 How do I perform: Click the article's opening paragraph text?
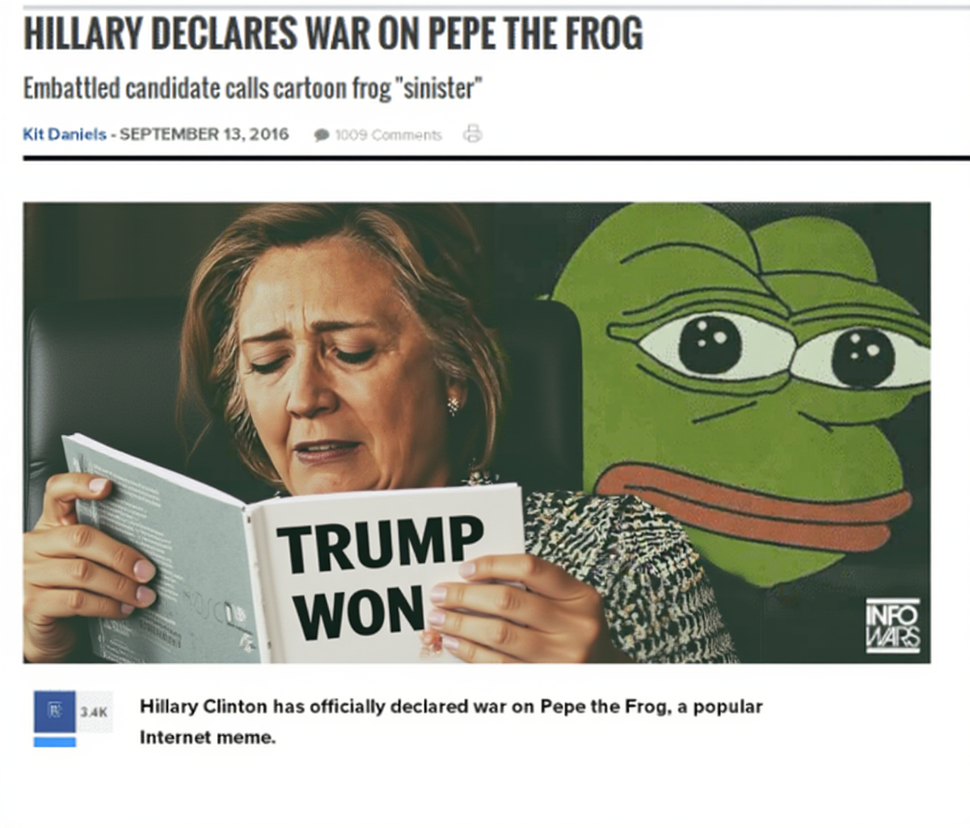[451, 721]
